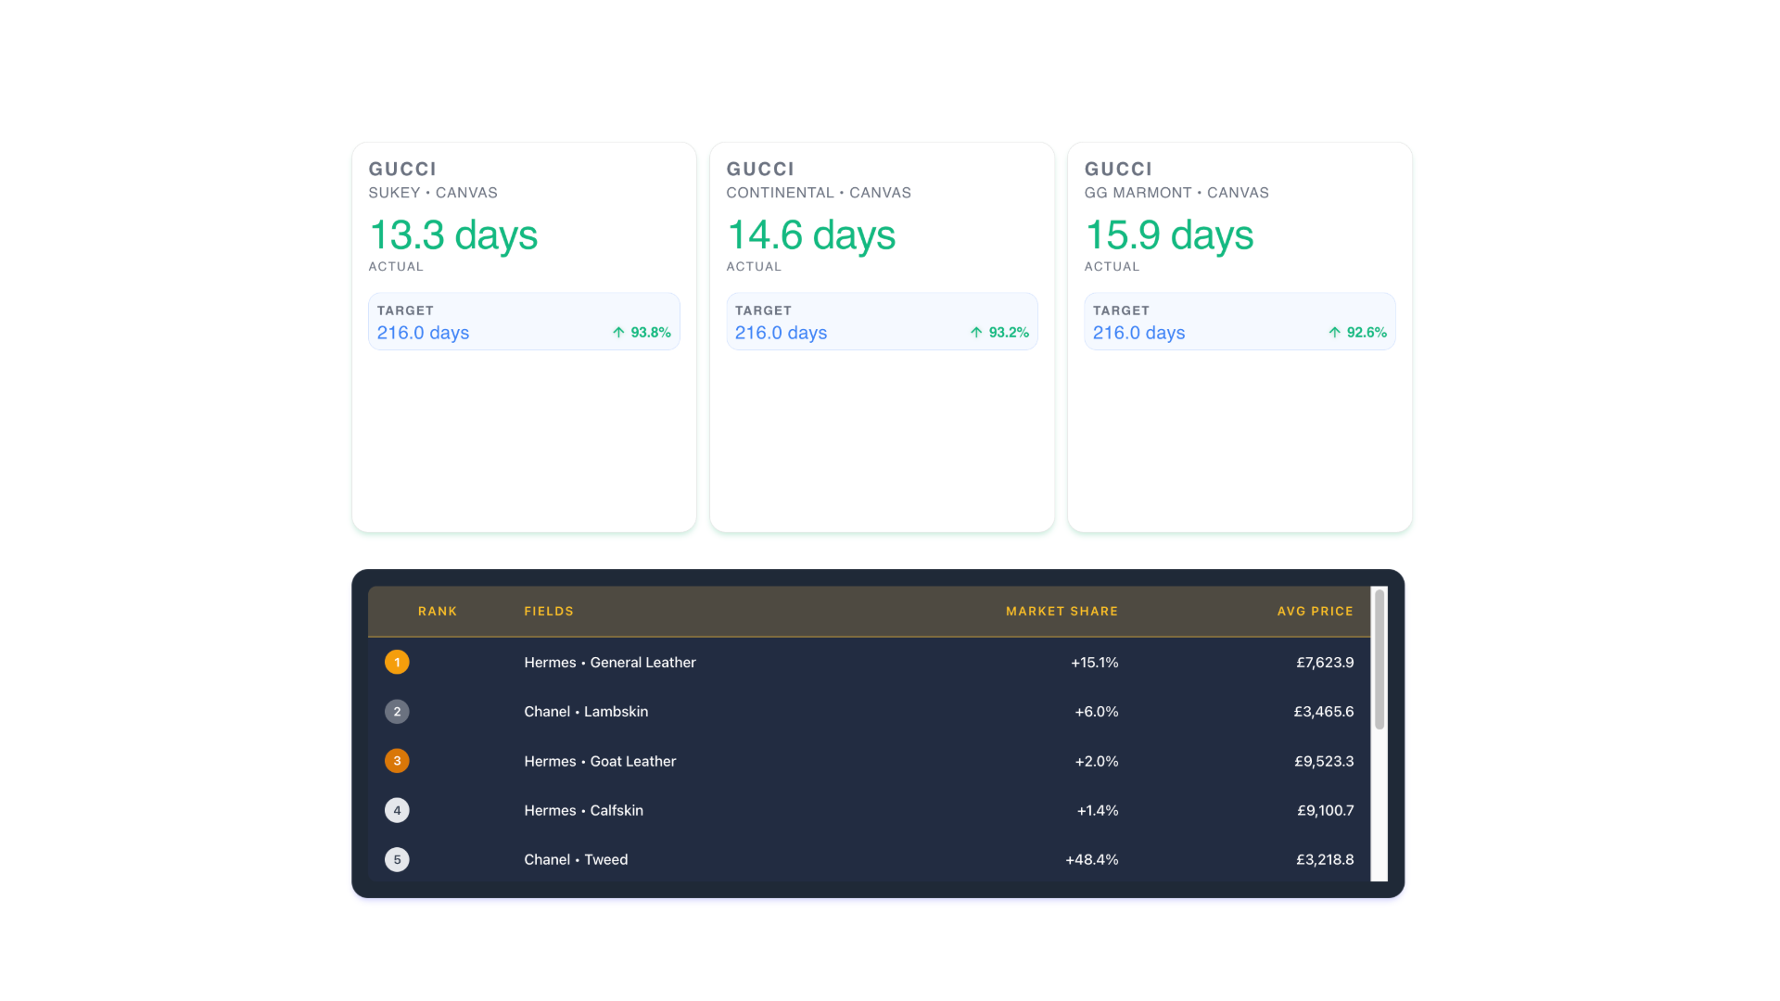Click the 92.6% improvement figure
This screenshot has width=1780, height=1001.
[x=1367, y=333]
